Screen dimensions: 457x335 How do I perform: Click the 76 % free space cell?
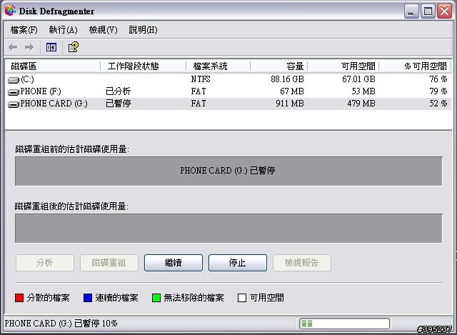pyautogui.click(x=438, y=79)
